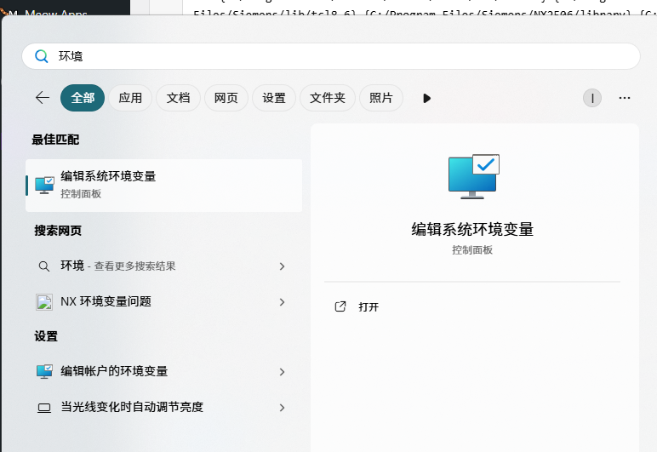Click into the search text field containing 环境

(x=340, y=56)
